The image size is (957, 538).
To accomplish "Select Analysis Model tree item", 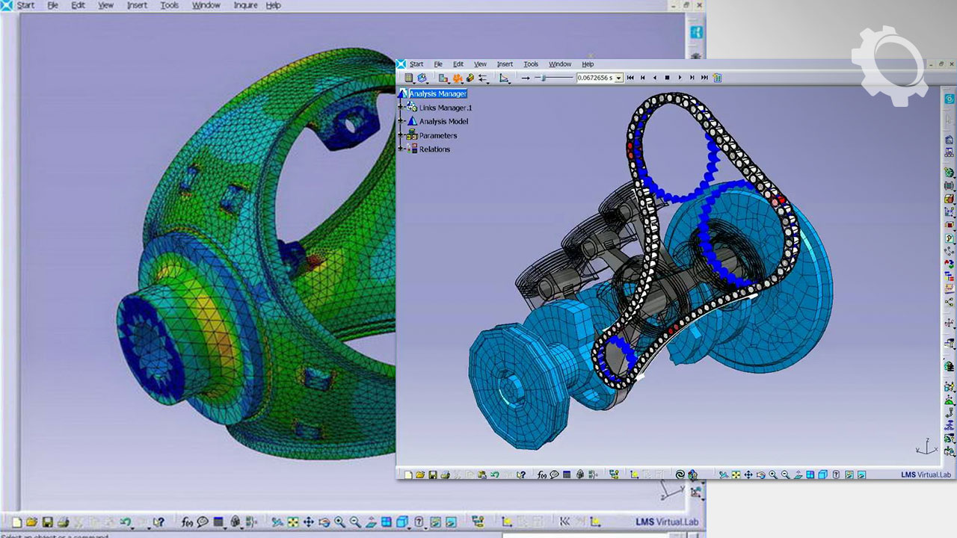I will (x=443, y=122).
